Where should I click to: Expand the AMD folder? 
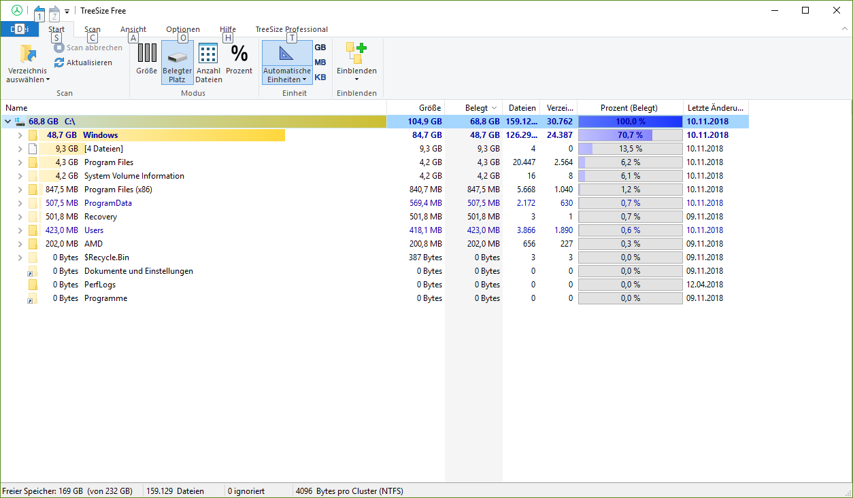click(20, 244)
